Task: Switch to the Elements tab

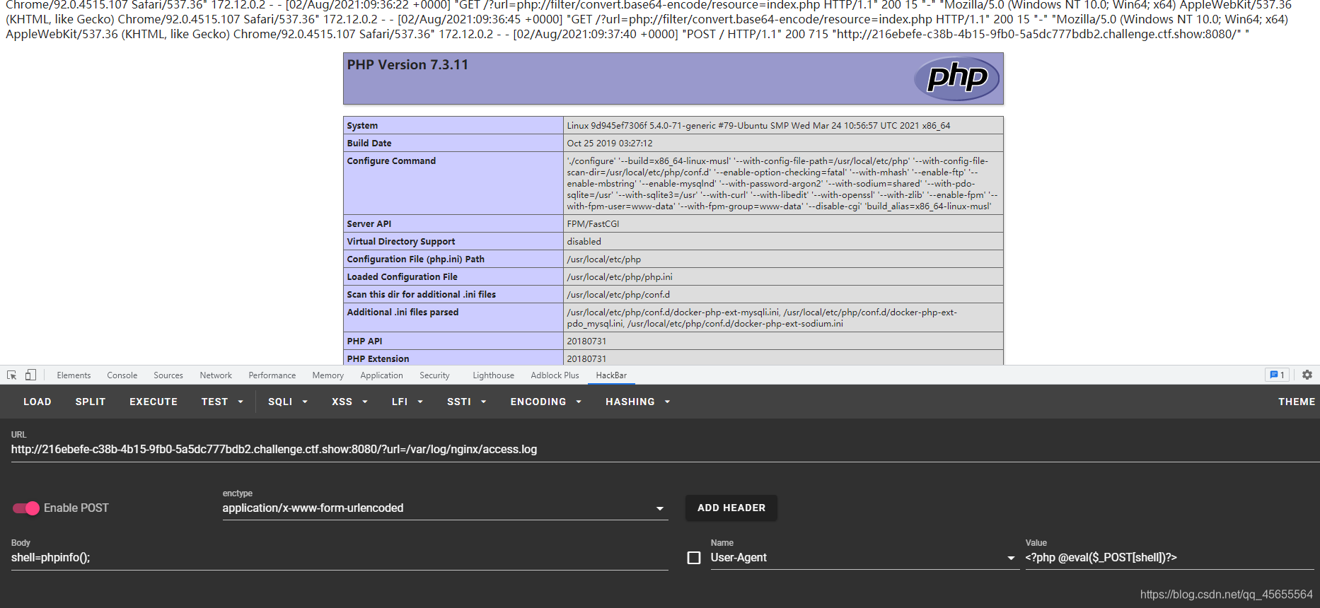Action: click(74, 375)
